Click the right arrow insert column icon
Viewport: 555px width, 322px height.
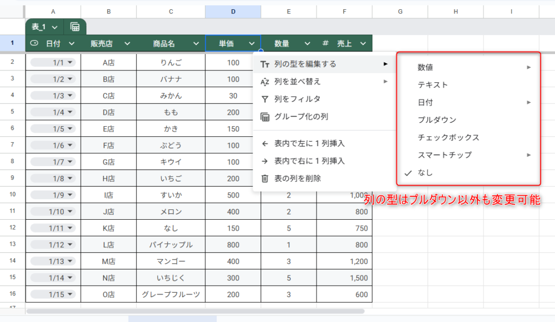264,161
